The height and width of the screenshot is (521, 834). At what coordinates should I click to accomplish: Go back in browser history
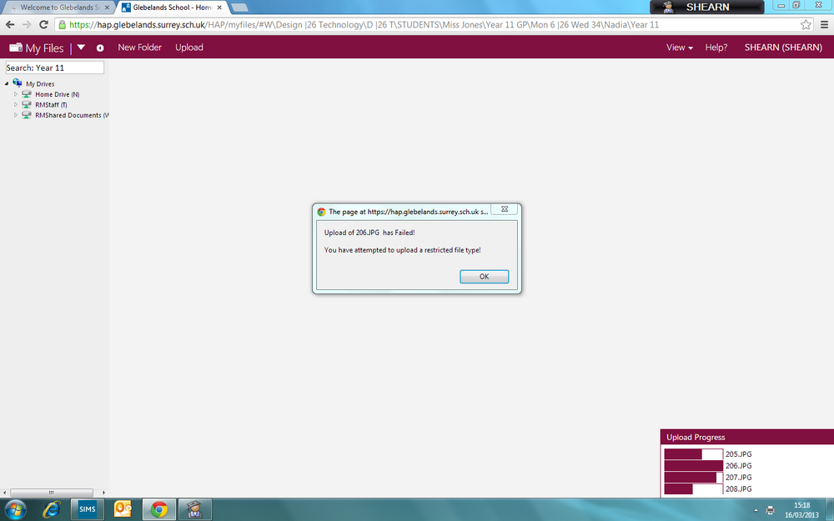[x=10, y=24]
